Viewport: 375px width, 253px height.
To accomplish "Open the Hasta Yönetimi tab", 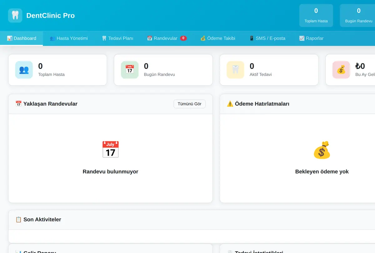I will [69, 38].
